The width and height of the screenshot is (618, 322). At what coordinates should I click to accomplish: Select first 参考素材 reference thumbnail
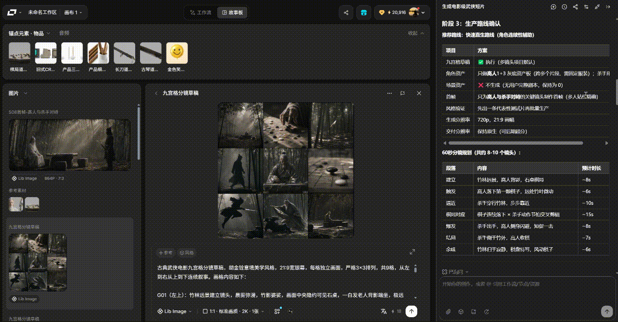16,204
